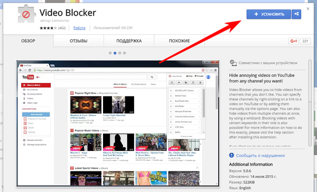Image resolution: width=317 pixels, height=192 pixels.
Task: Select the fourth carousel dot
Action: (x=125, y=53)
